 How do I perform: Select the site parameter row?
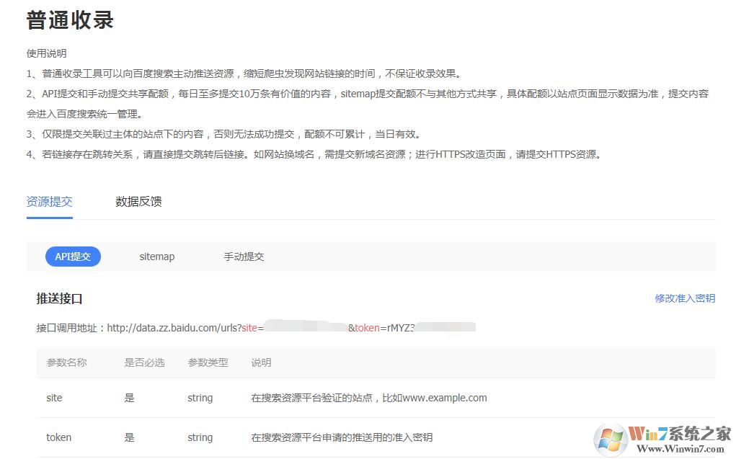54,398
